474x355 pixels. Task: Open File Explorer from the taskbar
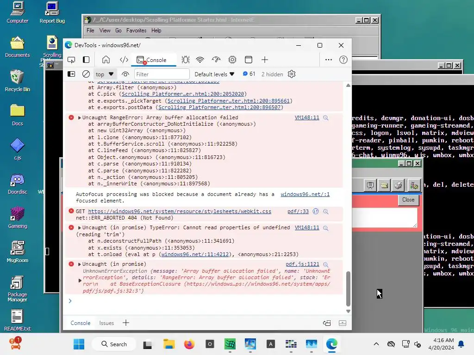click(169, 344)
